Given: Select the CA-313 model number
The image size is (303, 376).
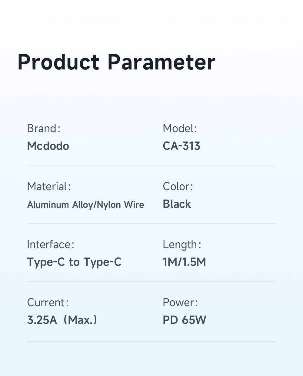Looking at the screenshot, I should coord(181,146).
